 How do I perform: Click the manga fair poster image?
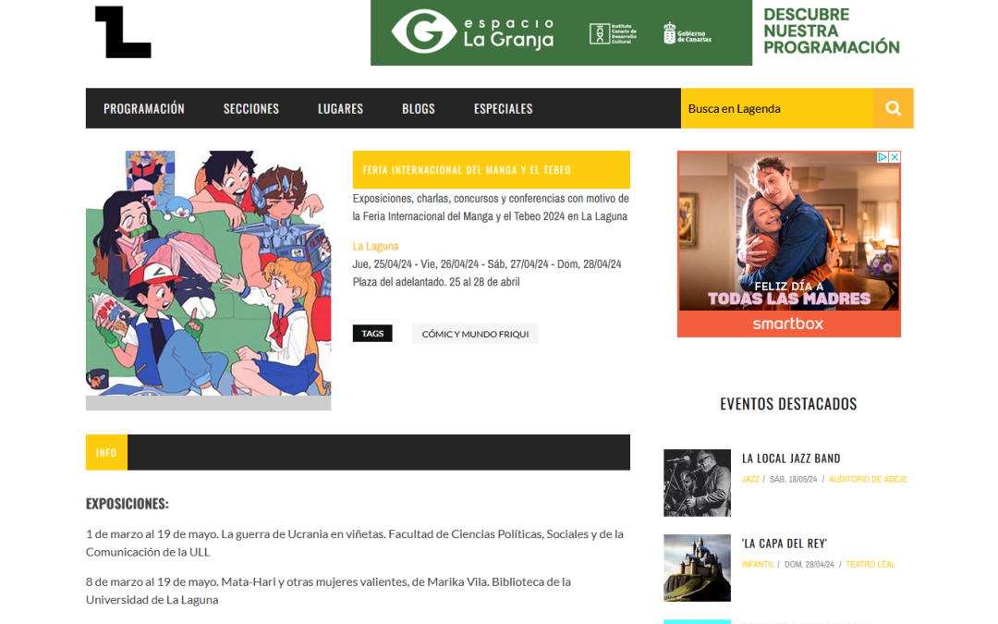pos(208,273)
